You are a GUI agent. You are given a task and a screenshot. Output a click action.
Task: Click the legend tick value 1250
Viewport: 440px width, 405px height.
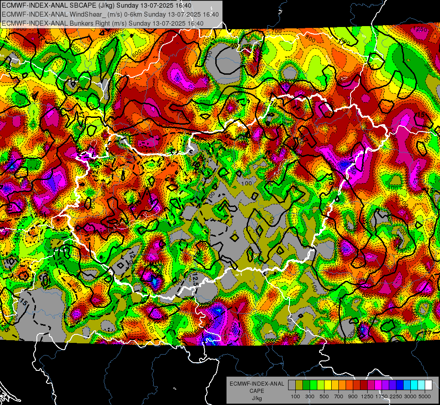[367, 396]
